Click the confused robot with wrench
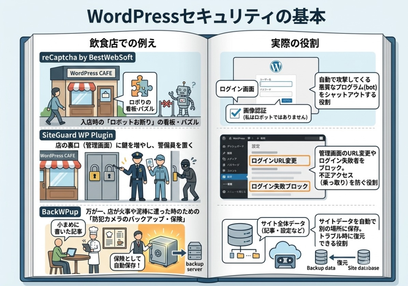408x286 pixels. [x=183, y=99]
